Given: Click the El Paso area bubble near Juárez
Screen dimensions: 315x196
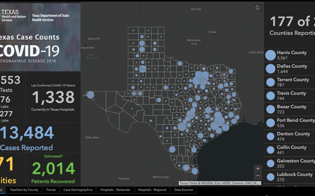Looking at the screenshot, I should point(90,95).
